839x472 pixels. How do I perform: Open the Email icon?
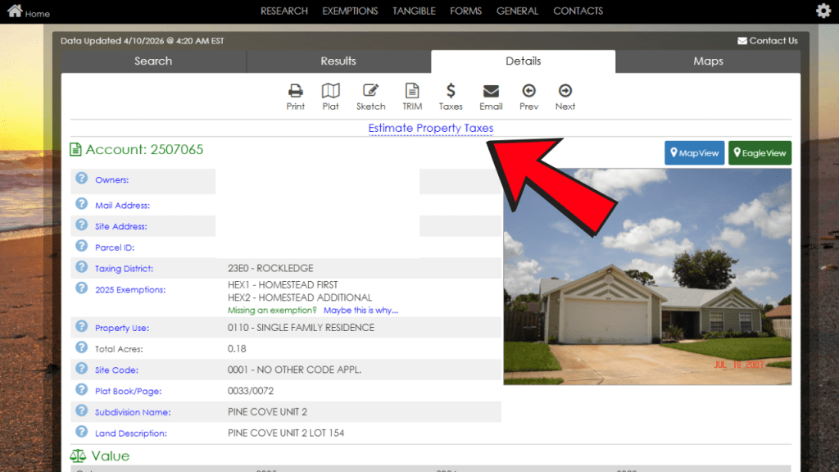[x=491, y=96]
